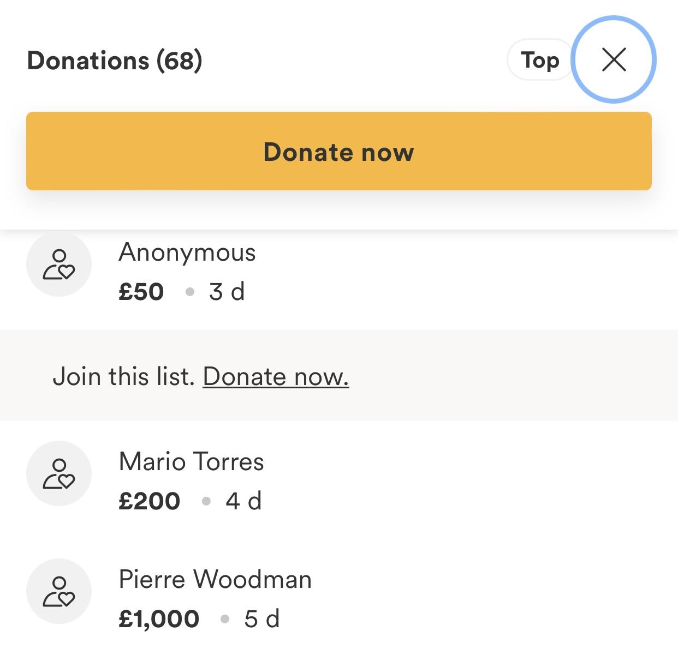Click the 'Join this list.' text

[x=123, y=376]
